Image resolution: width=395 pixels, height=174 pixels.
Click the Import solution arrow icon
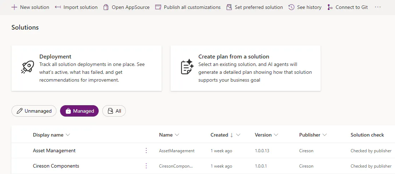point(58,7)
